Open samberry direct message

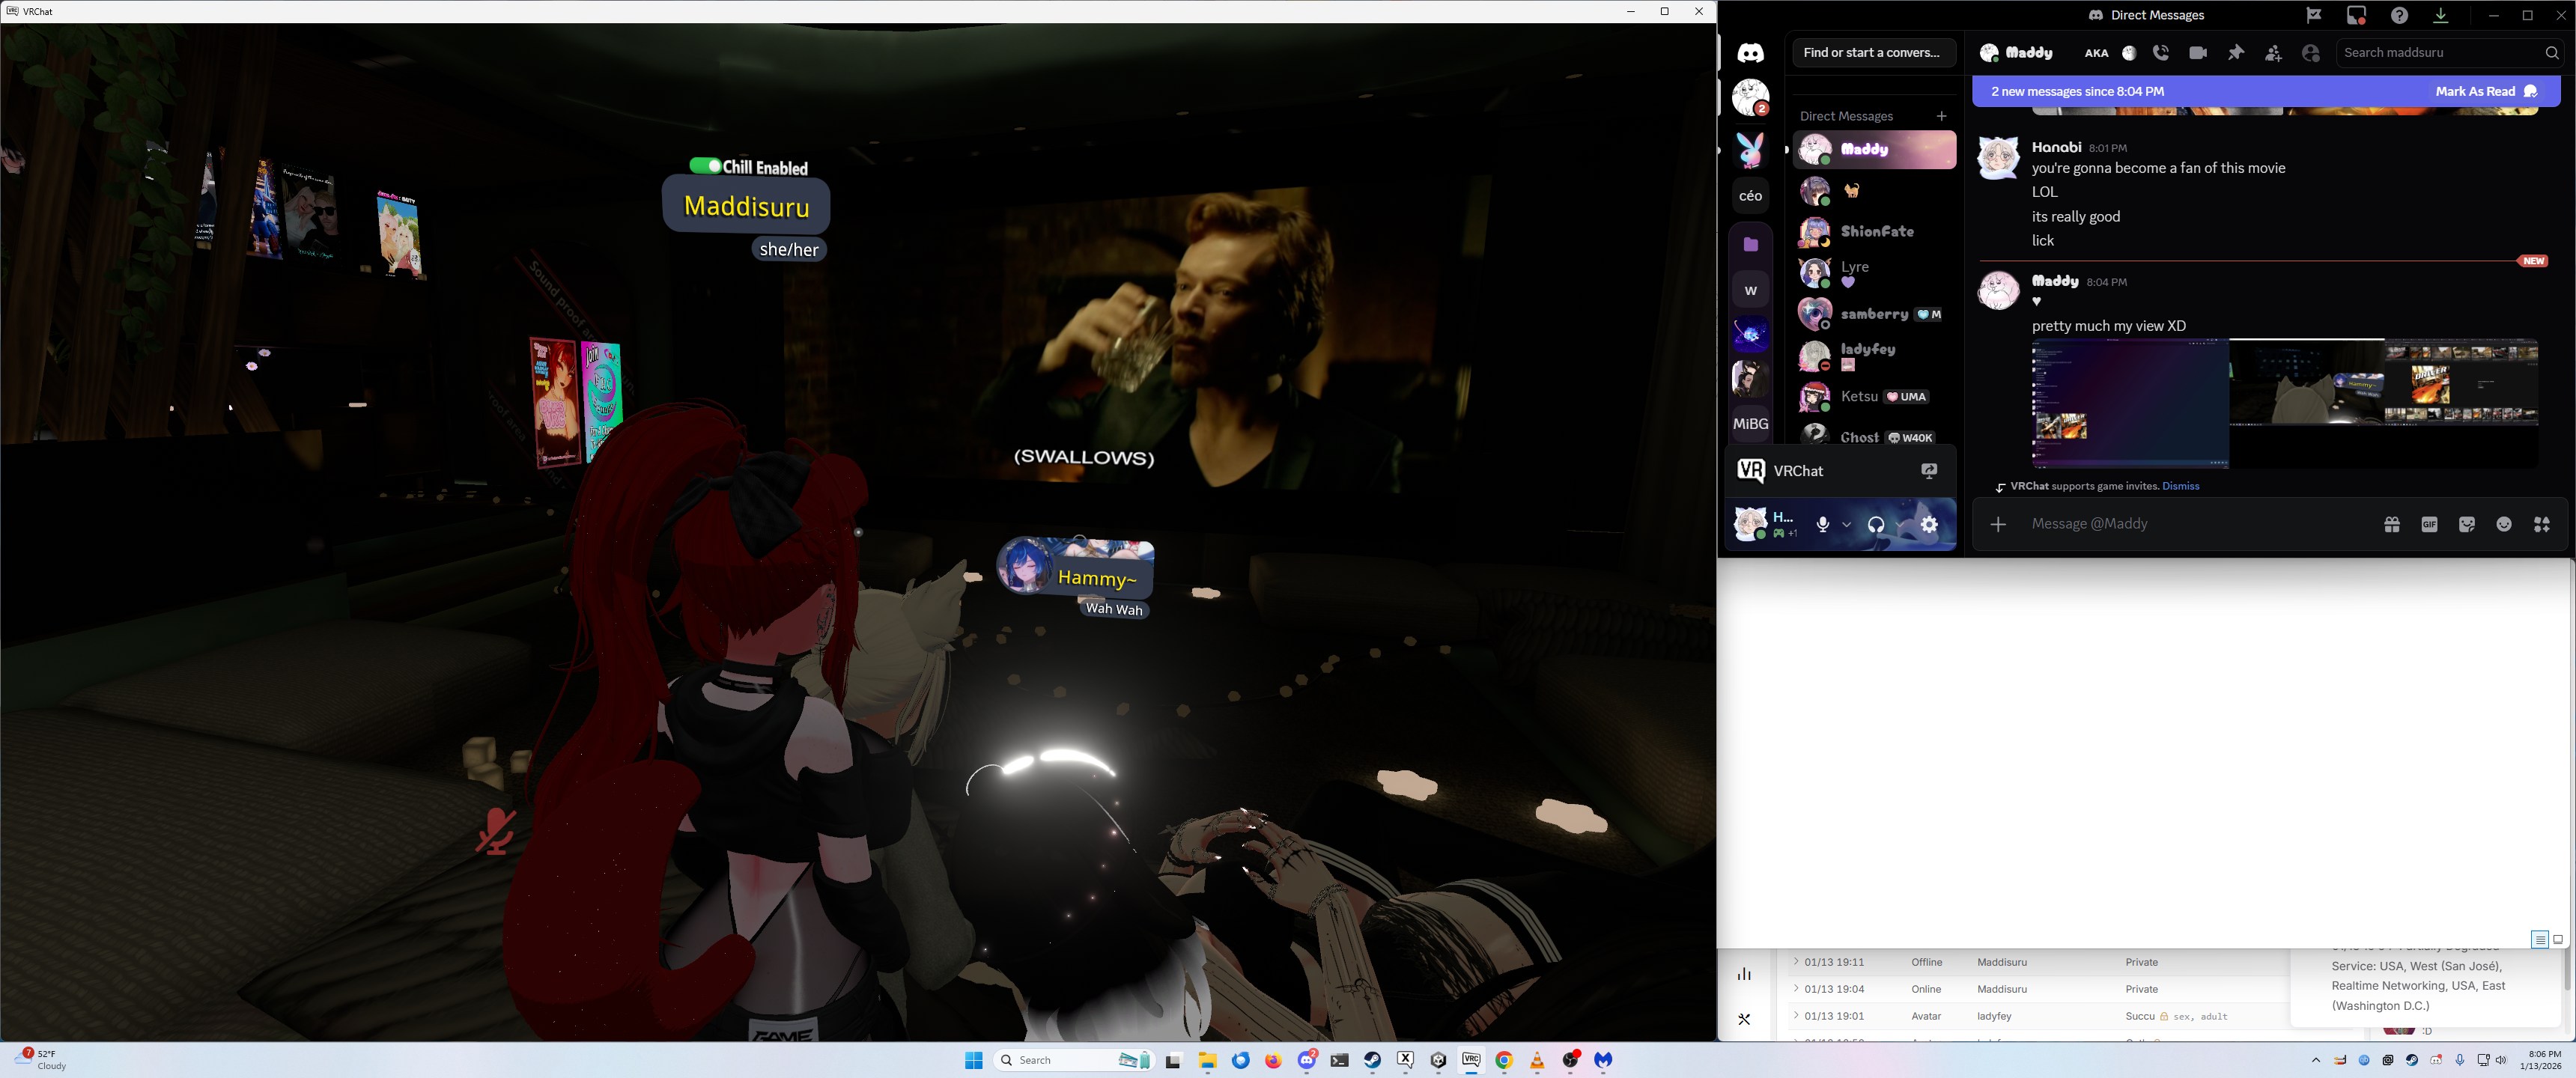click(x=1875, y=314)
